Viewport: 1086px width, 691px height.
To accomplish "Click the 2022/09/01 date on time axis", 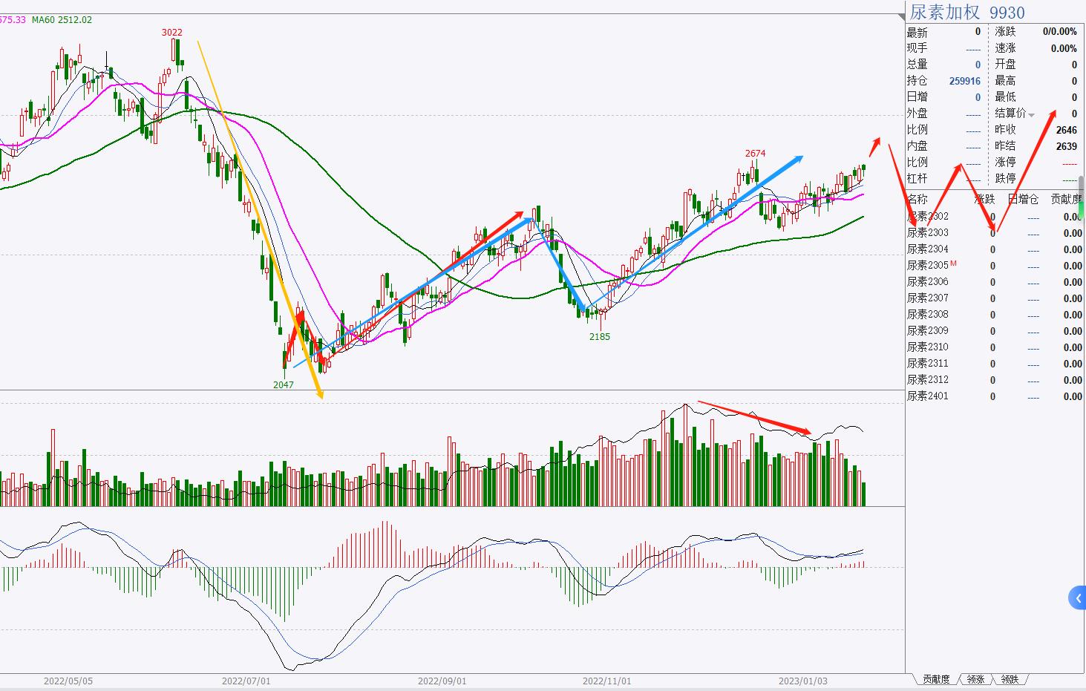I will pyautogui.click(x=442, y=681).
